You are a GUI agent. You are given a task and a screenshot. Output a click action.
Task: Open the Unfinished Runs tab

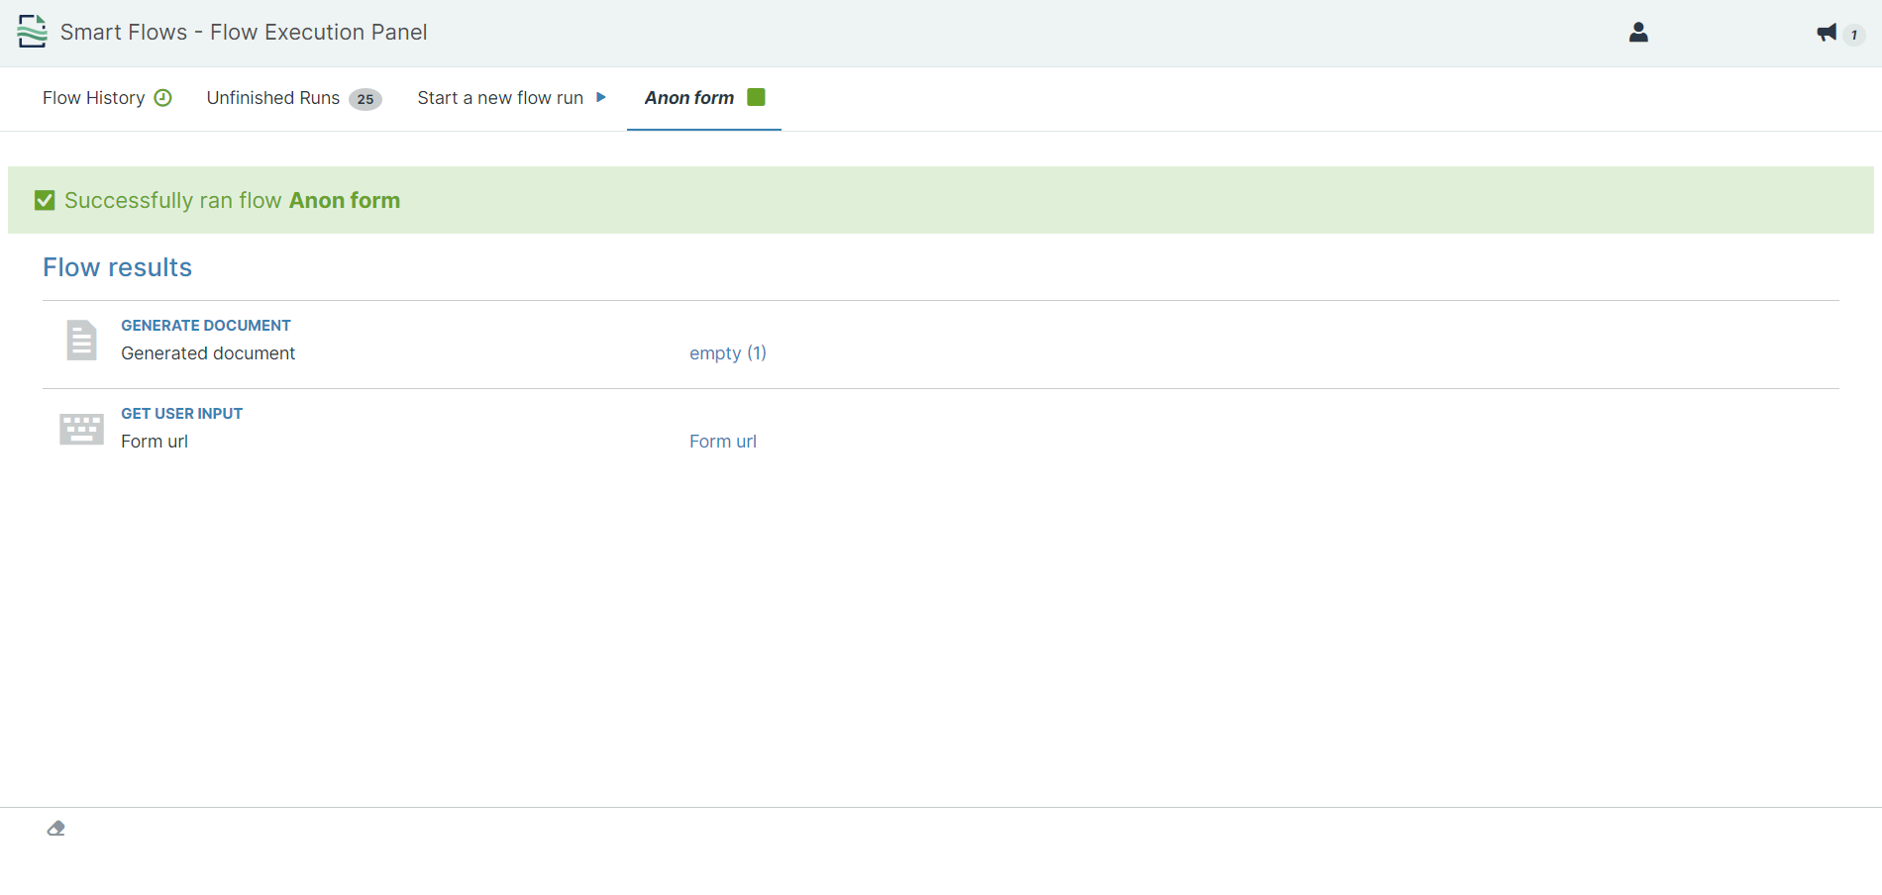click(272, 98)
